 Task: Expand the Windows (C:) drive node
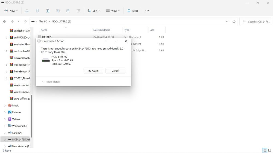click(5, 126)
